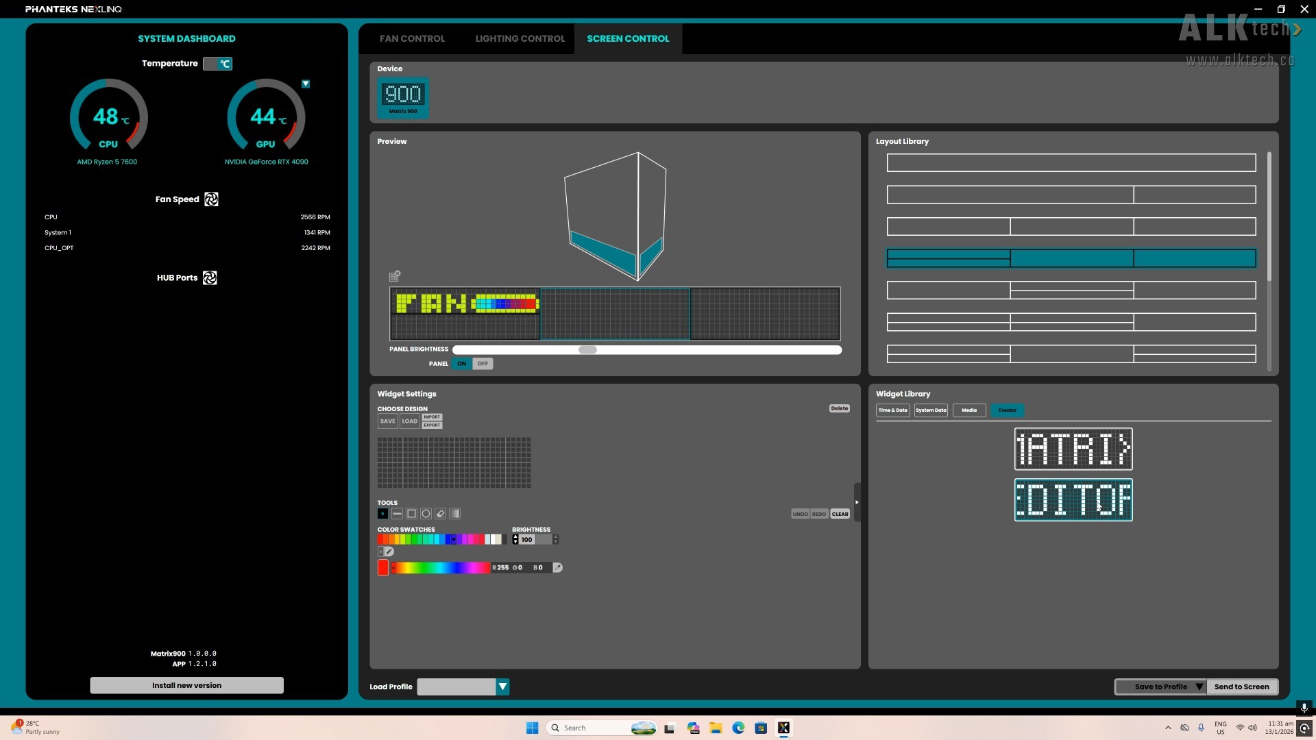Switch temperature units from Celsius
This screenshot has width=1316, height=740.
click(x=218, y=63)
